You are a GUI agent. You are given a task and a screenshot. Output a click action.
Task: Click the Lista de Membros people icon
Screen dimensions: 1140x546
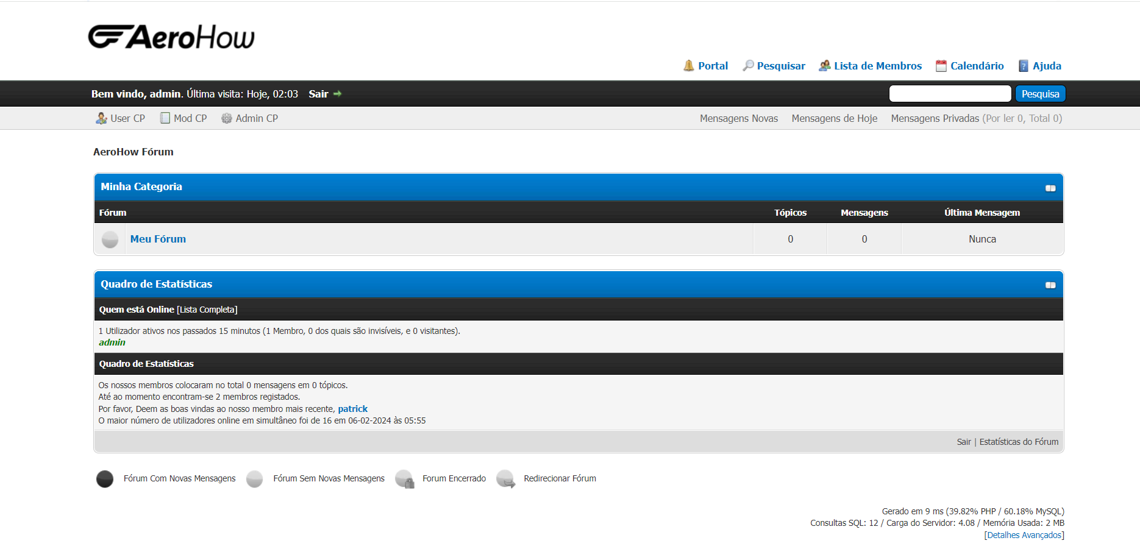(x=824, y=66)
